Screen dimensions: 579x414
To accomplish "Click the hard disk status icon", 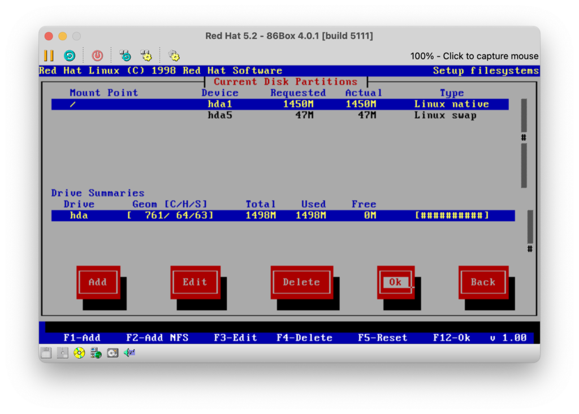I will click(113, 353).
